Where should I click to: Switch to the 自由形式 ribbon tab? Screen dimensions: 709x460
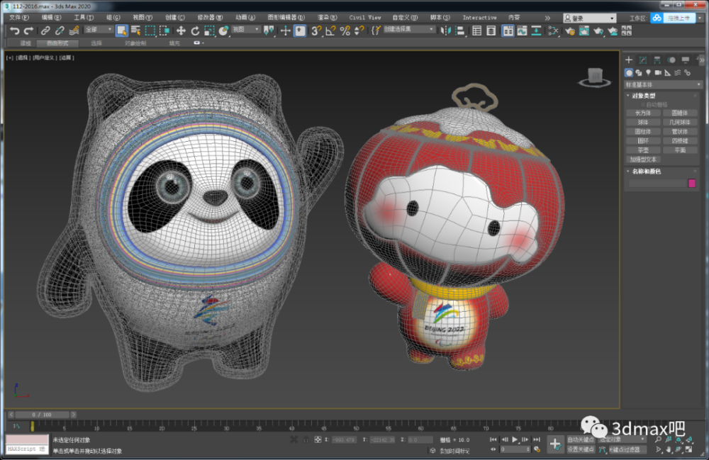(x=57, y=43)
